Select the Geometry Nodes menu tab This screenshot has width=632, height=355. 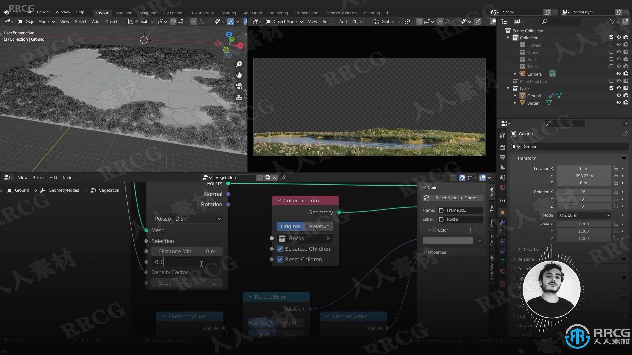pyautogui.click(x=341, y=12)
